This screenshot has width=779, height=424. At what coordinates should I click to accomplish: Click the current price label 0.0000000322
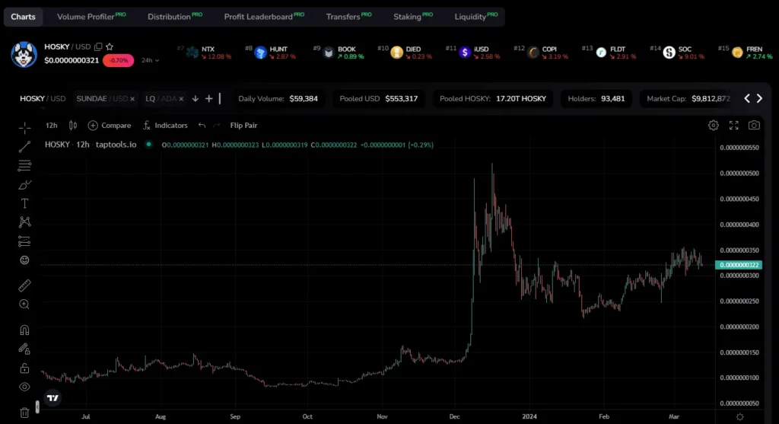click(739, 265)
